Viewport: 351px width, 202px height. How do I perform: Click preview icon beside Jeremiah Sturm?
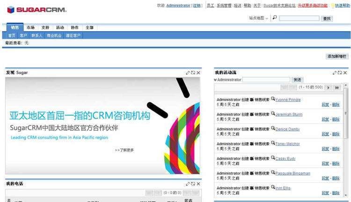(273, 114)
